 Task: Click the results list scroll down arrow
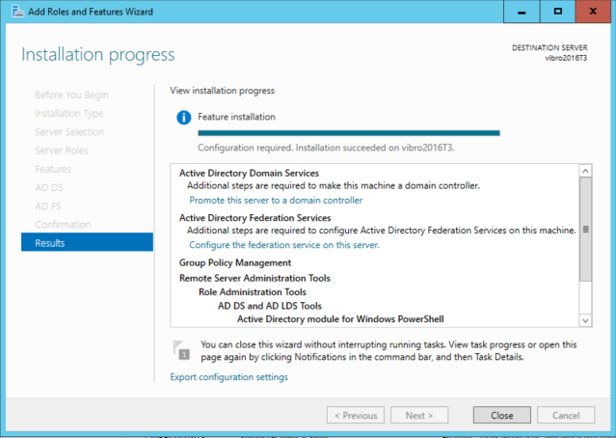(x=585, y=320)
